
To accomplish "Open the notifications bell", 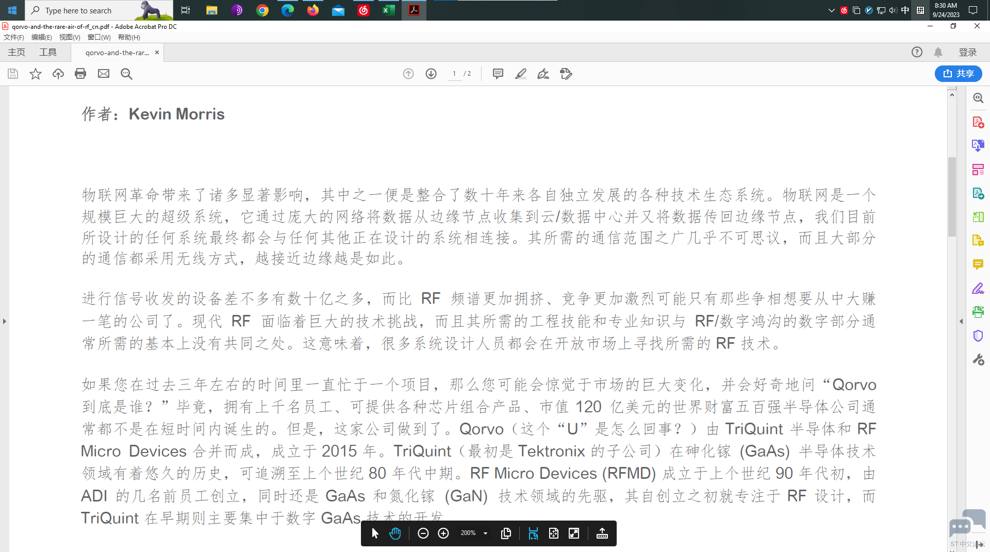I will click(938, 52).
